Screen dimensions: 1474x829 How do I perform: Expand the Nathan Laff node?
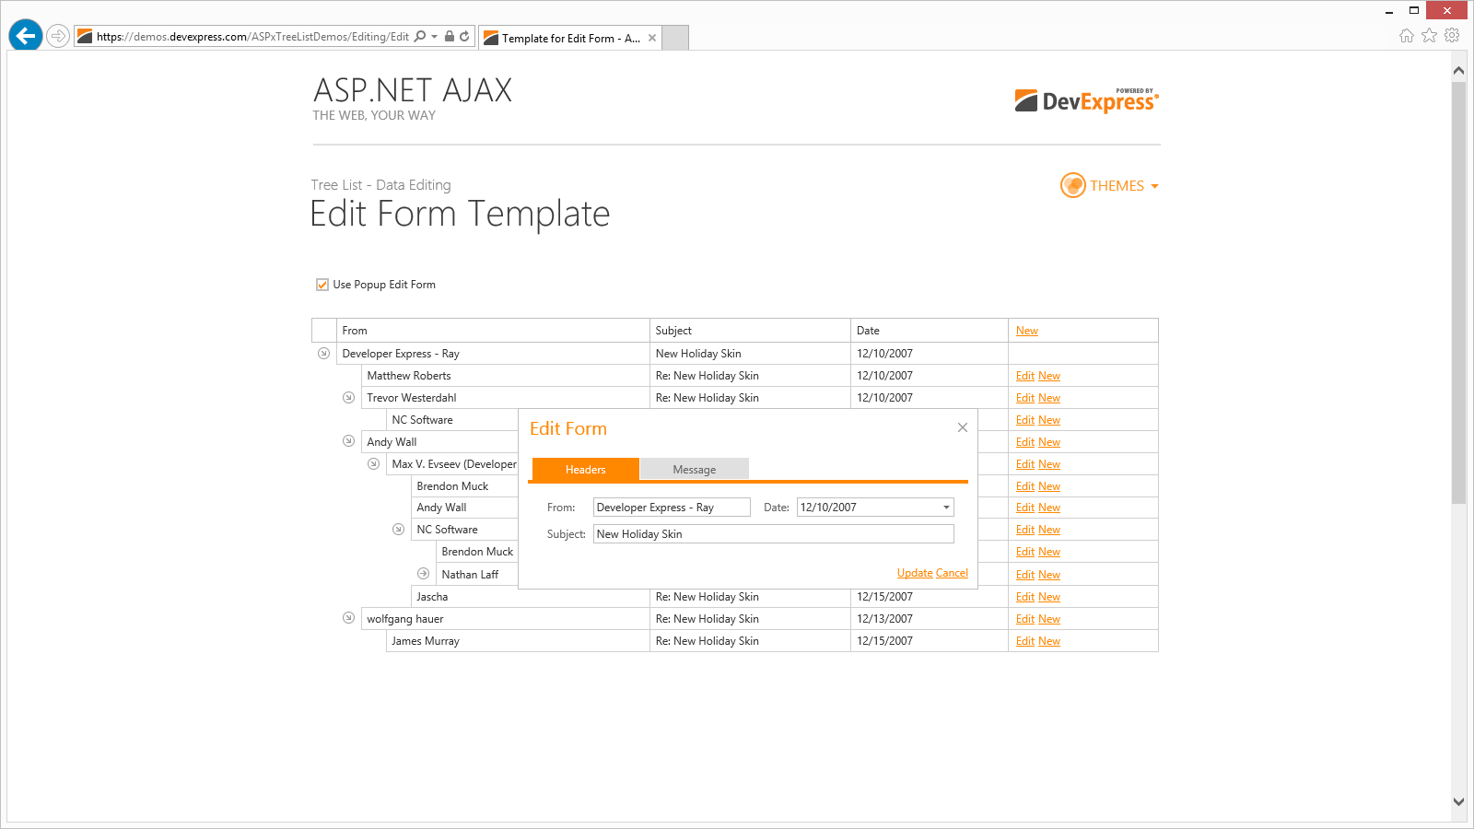pos(423,573)
